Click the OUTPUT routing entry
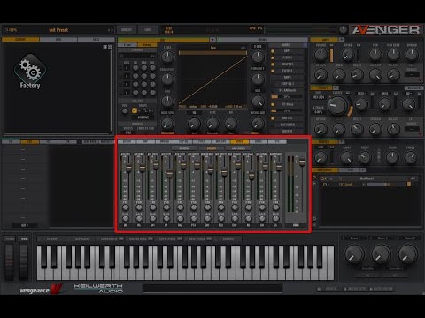 click(x=288, y=132)
